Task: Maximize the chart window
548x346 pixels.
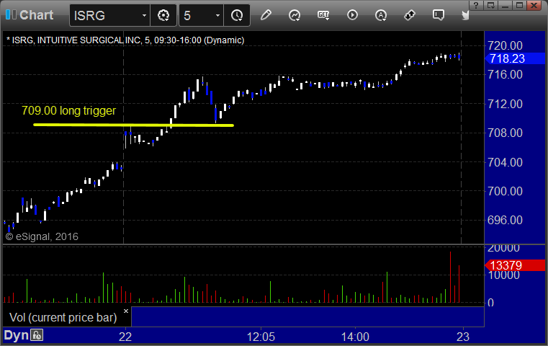Action: [520, 6]
